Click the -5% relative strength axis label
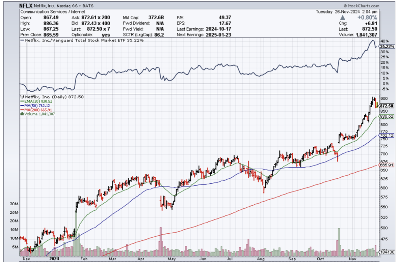Screen dimensions: 399x265 [385, 89]
